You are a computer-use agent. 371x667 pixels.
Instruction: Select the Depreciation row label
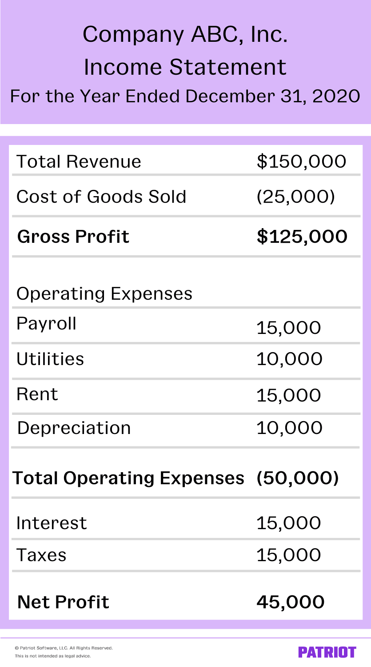coord(74,428)
